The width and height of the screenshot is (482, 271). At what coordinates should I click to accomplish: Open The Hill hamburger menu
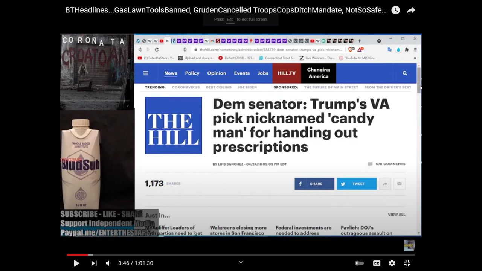point(146,73)
